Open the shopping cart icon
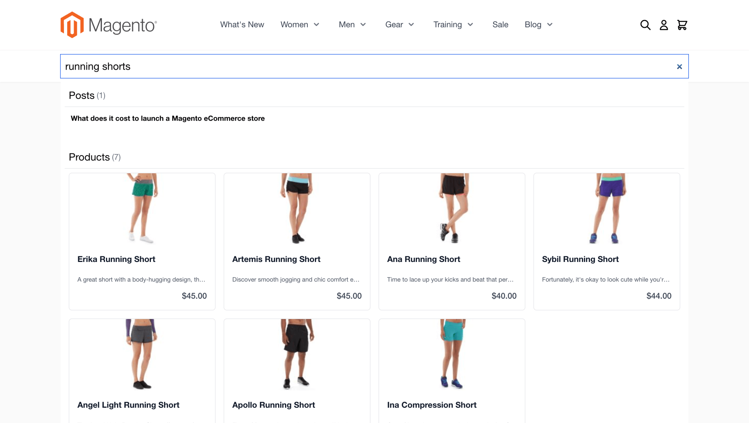Viewport: 749px width, 423px height. 682,25
